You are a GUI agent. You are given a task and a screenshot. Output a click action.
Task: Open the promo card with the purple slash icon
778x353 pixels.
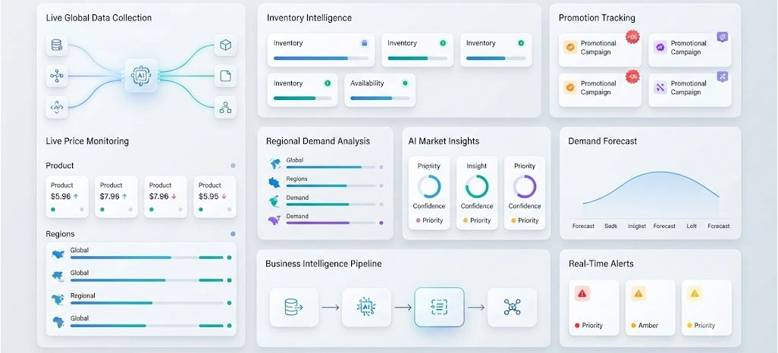pyautogui.click(x=690, y=90)
